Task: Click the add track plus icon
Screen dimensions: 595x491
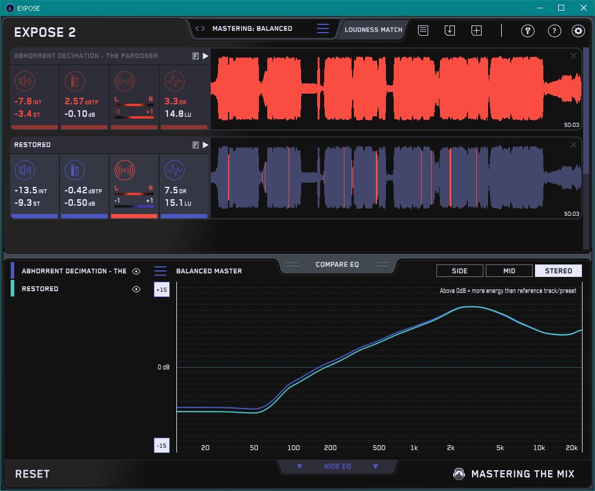Action: pyautogui.click(x=476, y=30)
